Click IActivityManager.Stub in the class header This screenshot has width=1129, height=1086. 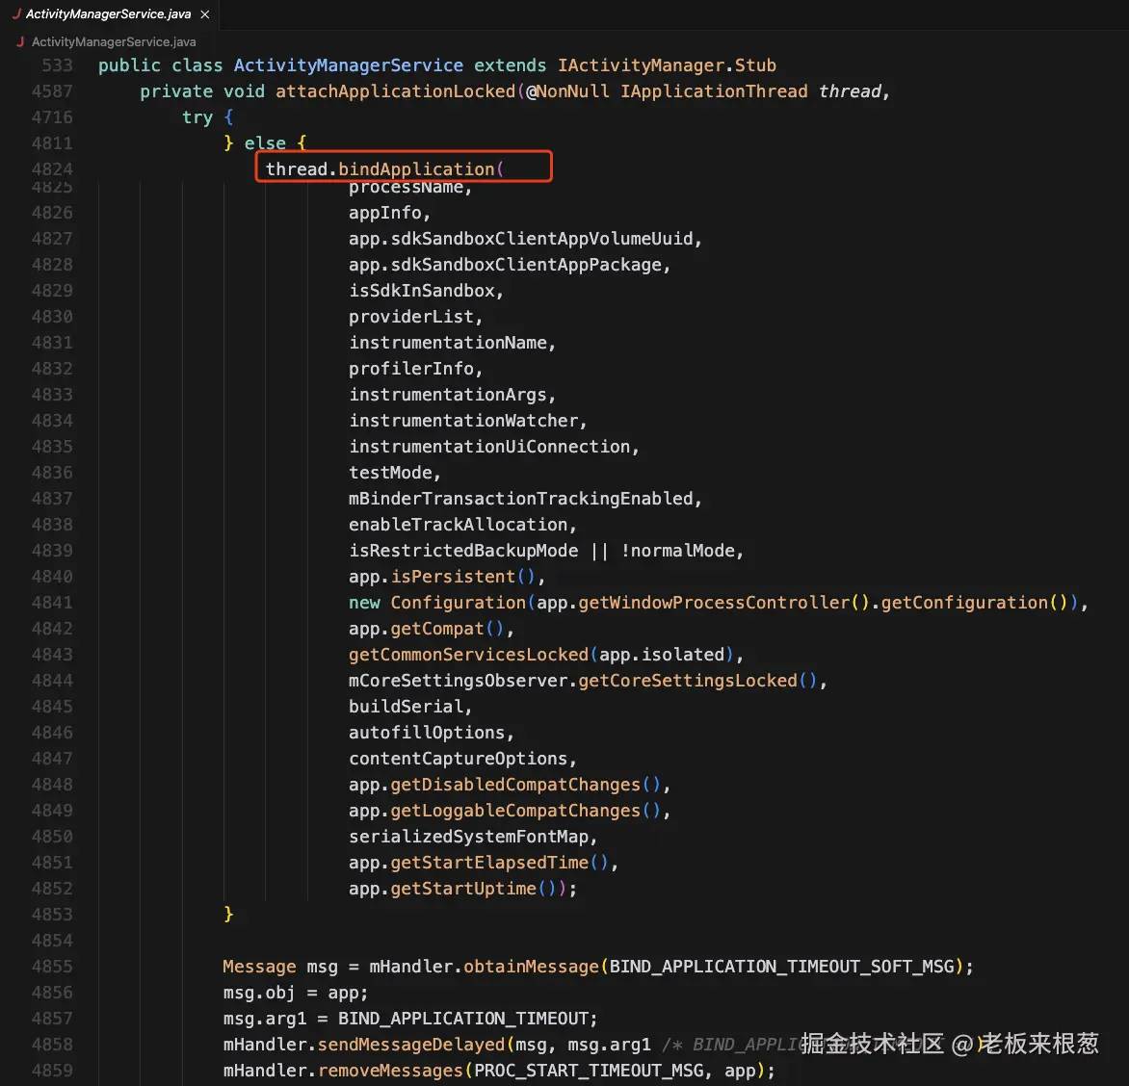pos(667,65)
